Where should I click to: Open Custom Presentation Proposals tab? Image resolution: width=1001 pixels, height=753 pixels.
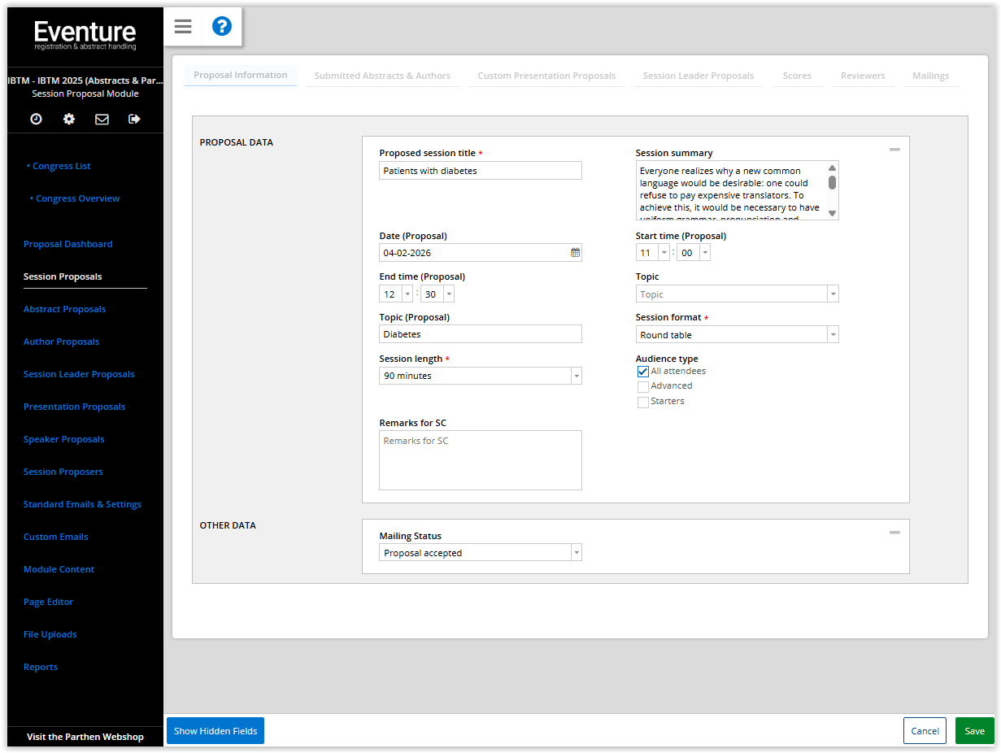(x=546, y=76)
